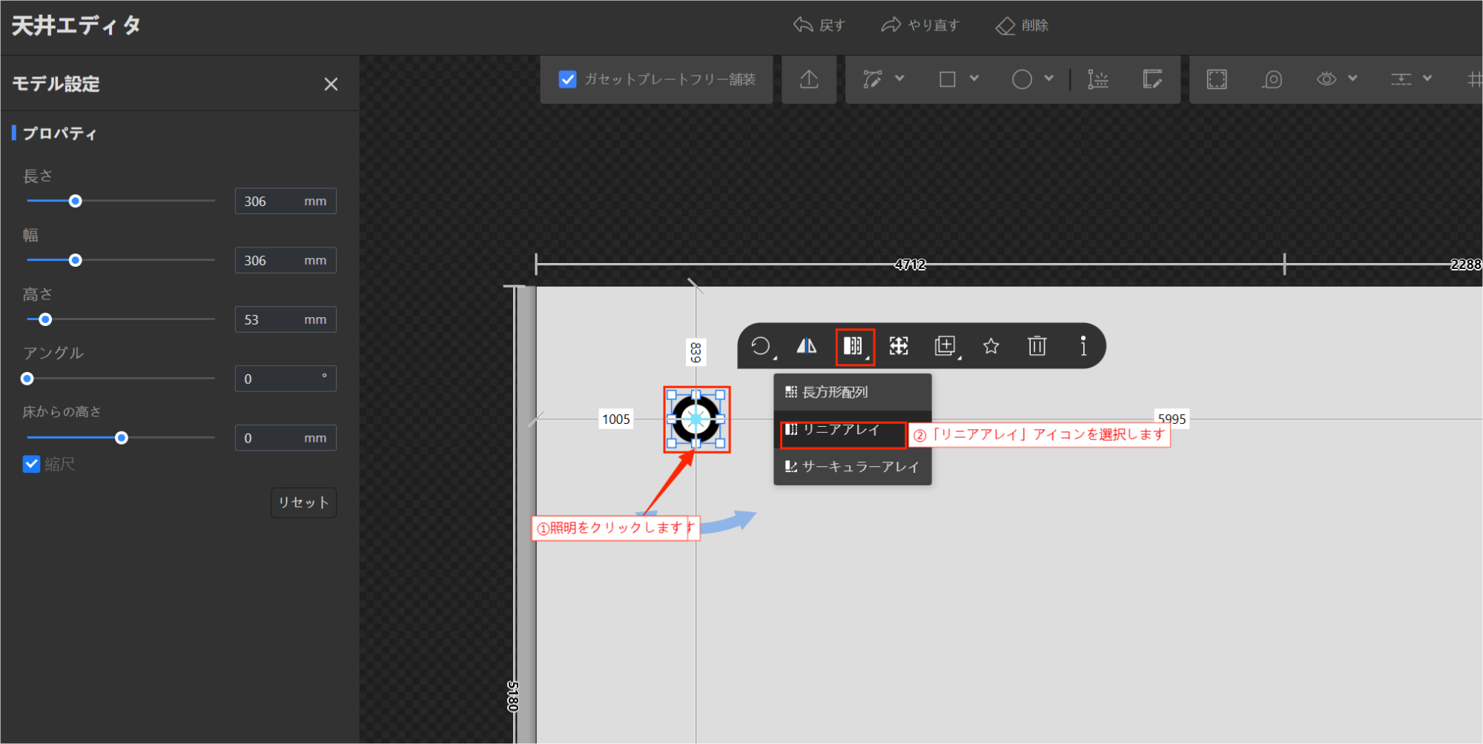This screenshot has width=1483, height=744.
Task: Click the rotate icon in the floating toolbar
Action: (761, 346)
